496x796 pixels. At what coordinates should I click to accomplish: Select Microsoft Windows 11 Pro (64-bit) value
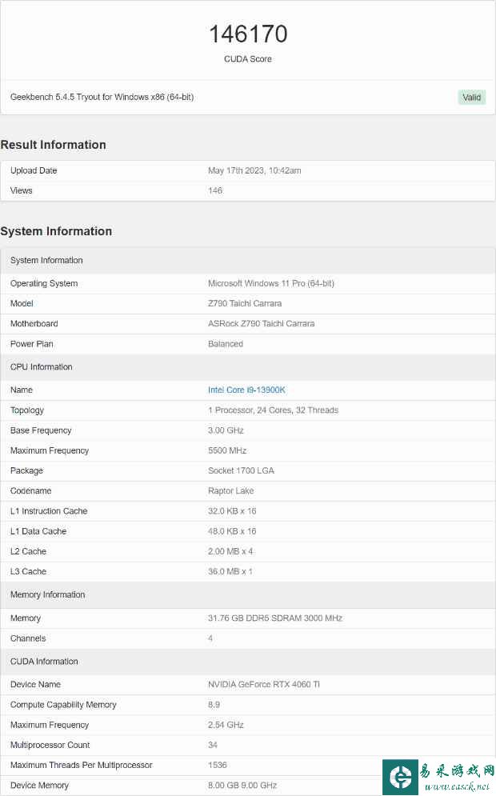271,283
